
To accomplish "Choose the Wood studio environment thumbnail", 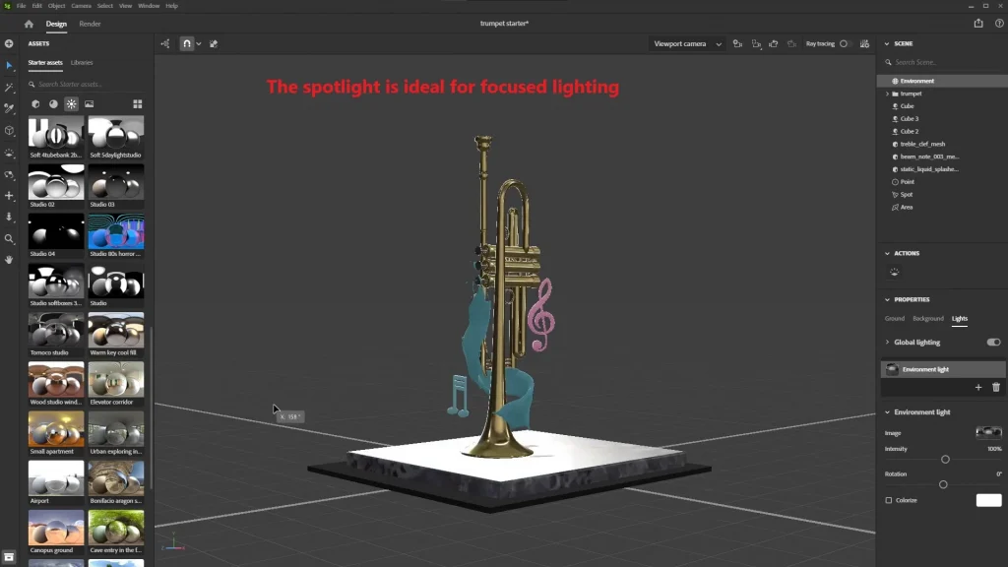I will point(56,380).
